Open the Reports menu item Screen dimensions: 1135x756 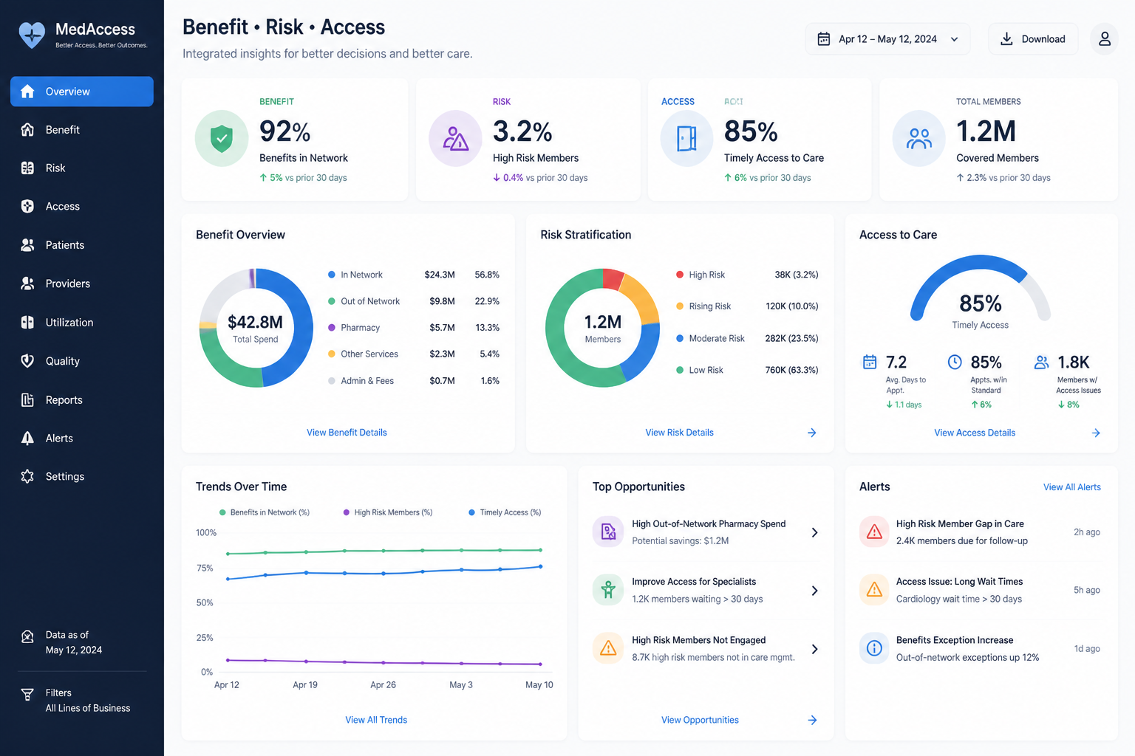(x=82, y=400)
